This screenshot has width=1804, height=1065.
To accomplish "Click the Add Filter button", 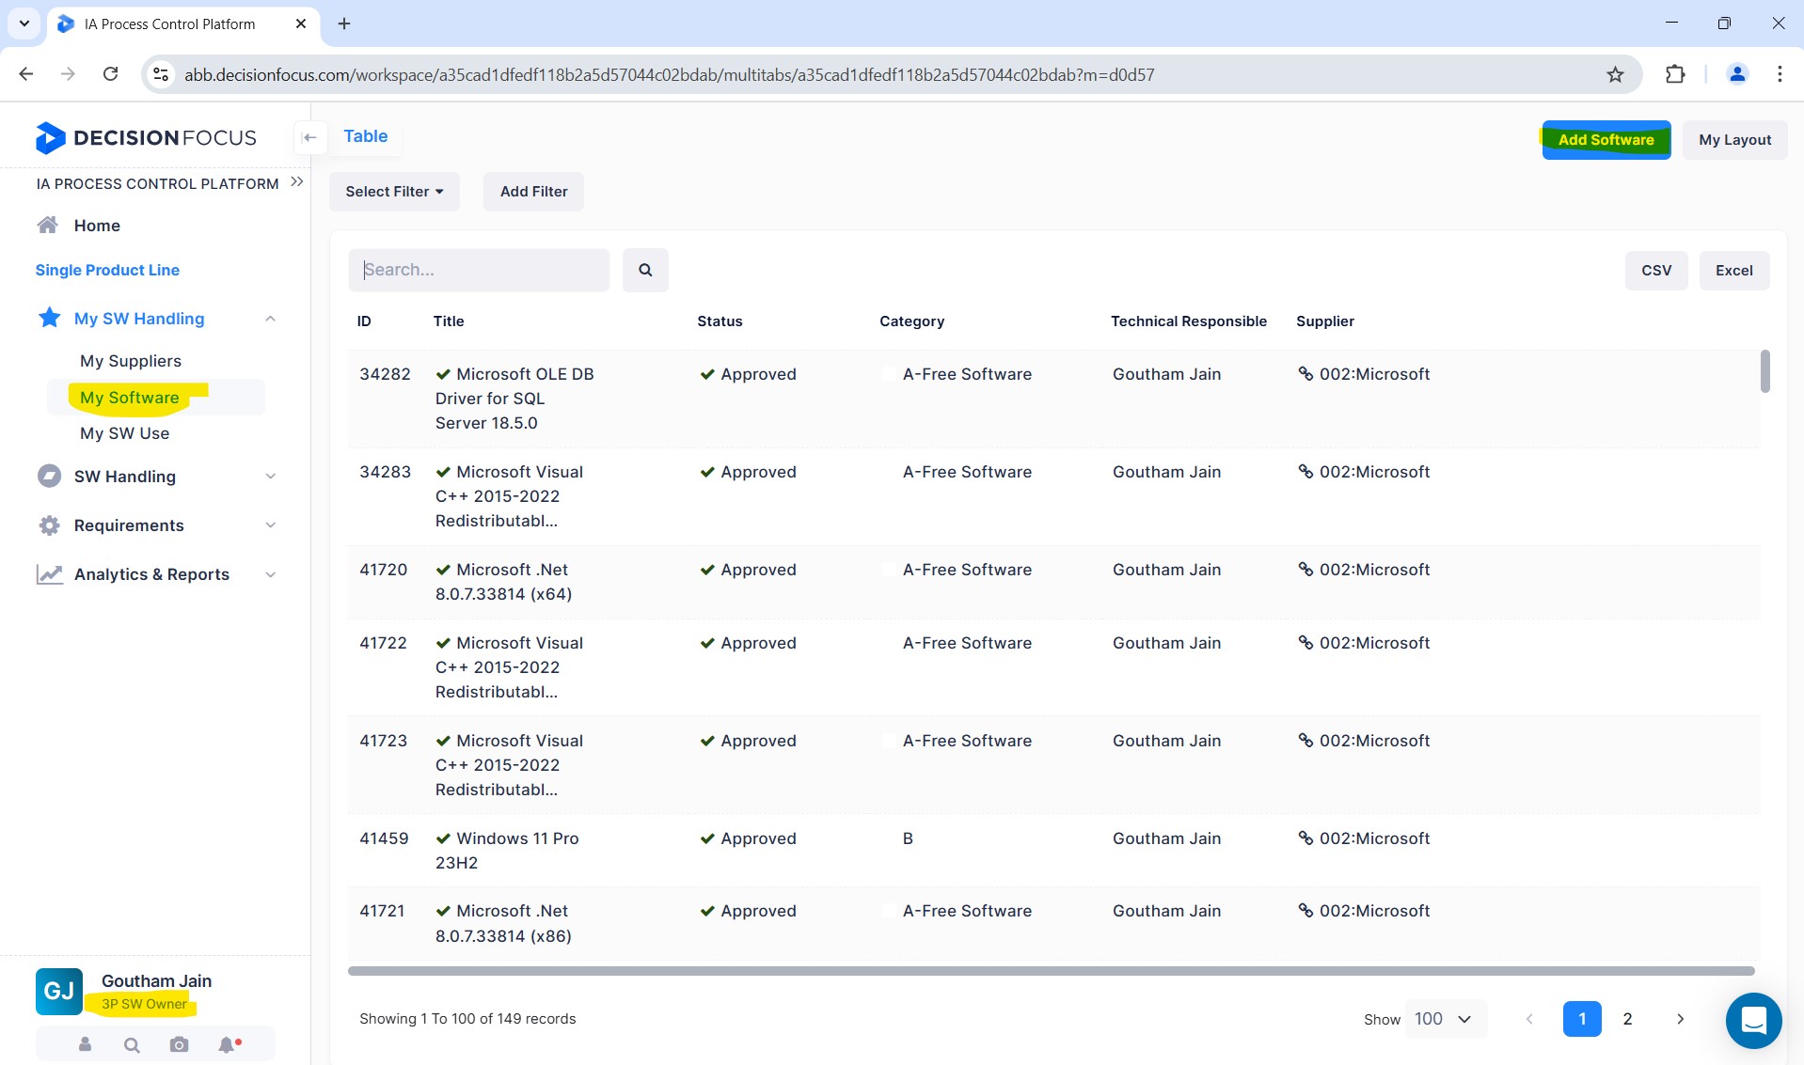I will [x=534, y=192].
